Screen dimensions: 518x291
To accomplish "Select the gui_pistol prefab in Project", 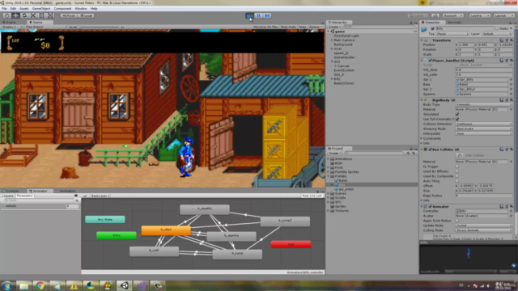I will click(x=344, y=189).
